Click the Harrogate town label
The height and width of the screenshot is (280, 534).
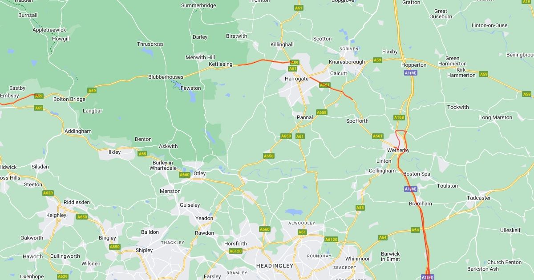[x=296, y=79]
